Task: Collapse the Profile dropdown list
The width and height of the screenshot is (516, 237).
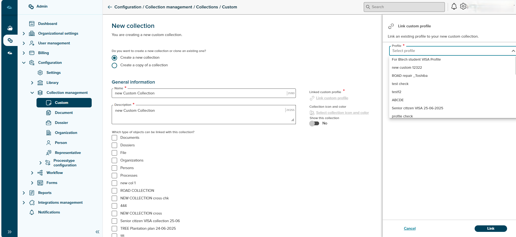Action: (513, 51)
